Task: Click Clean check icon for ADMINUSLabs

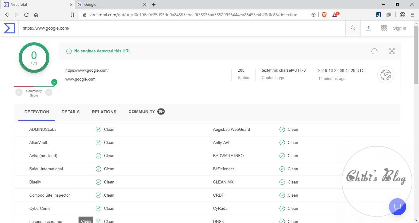Action: pos(98,129)
